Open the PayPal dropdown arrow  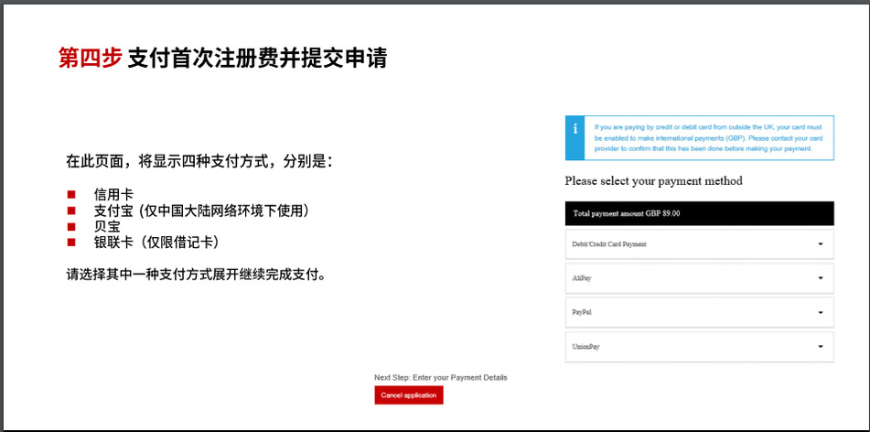(820, 312)
